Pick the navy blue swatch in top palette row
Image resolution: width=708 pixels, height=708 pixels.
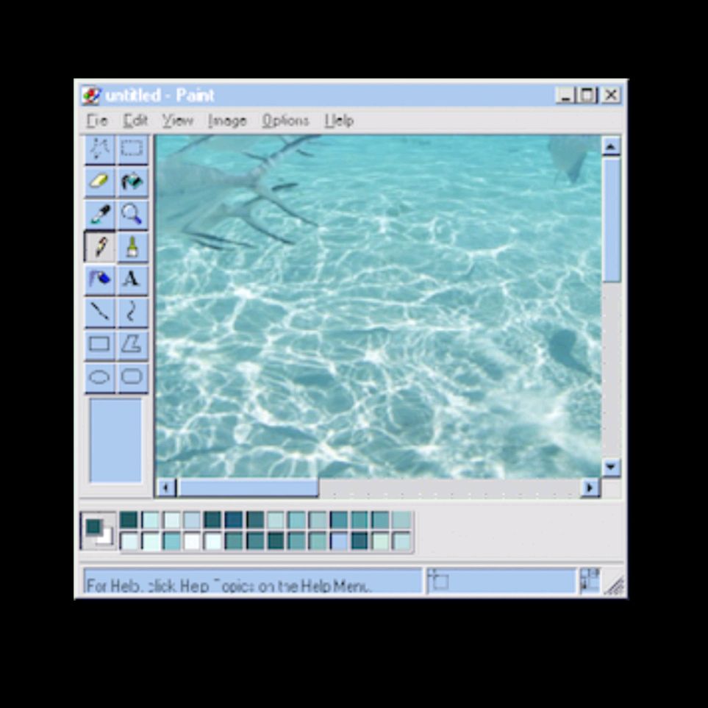click(234, 520)
